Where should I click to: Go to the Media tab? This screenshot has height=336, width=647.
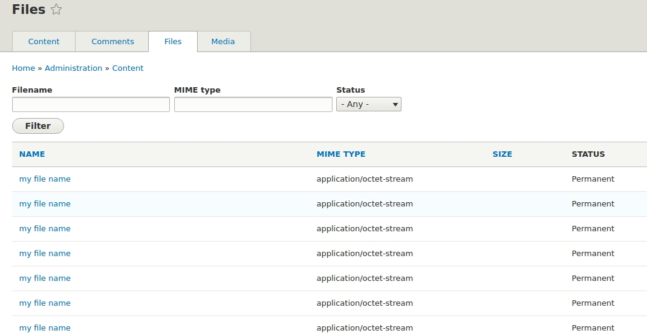point(223,42)
